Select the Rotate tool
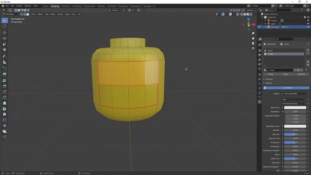 (x=4, y=38)
